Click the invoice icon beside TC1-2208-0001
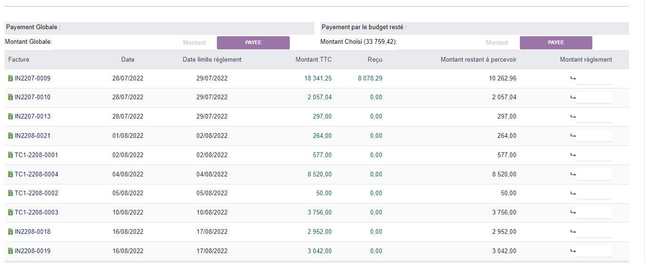The image size is (645, 263). [x=10, y=155]
